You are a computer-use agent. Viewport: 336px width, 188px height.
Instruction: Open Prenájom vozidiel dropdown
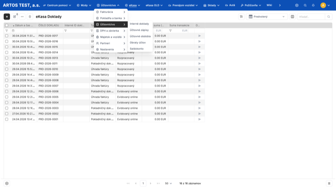[183, 5]
